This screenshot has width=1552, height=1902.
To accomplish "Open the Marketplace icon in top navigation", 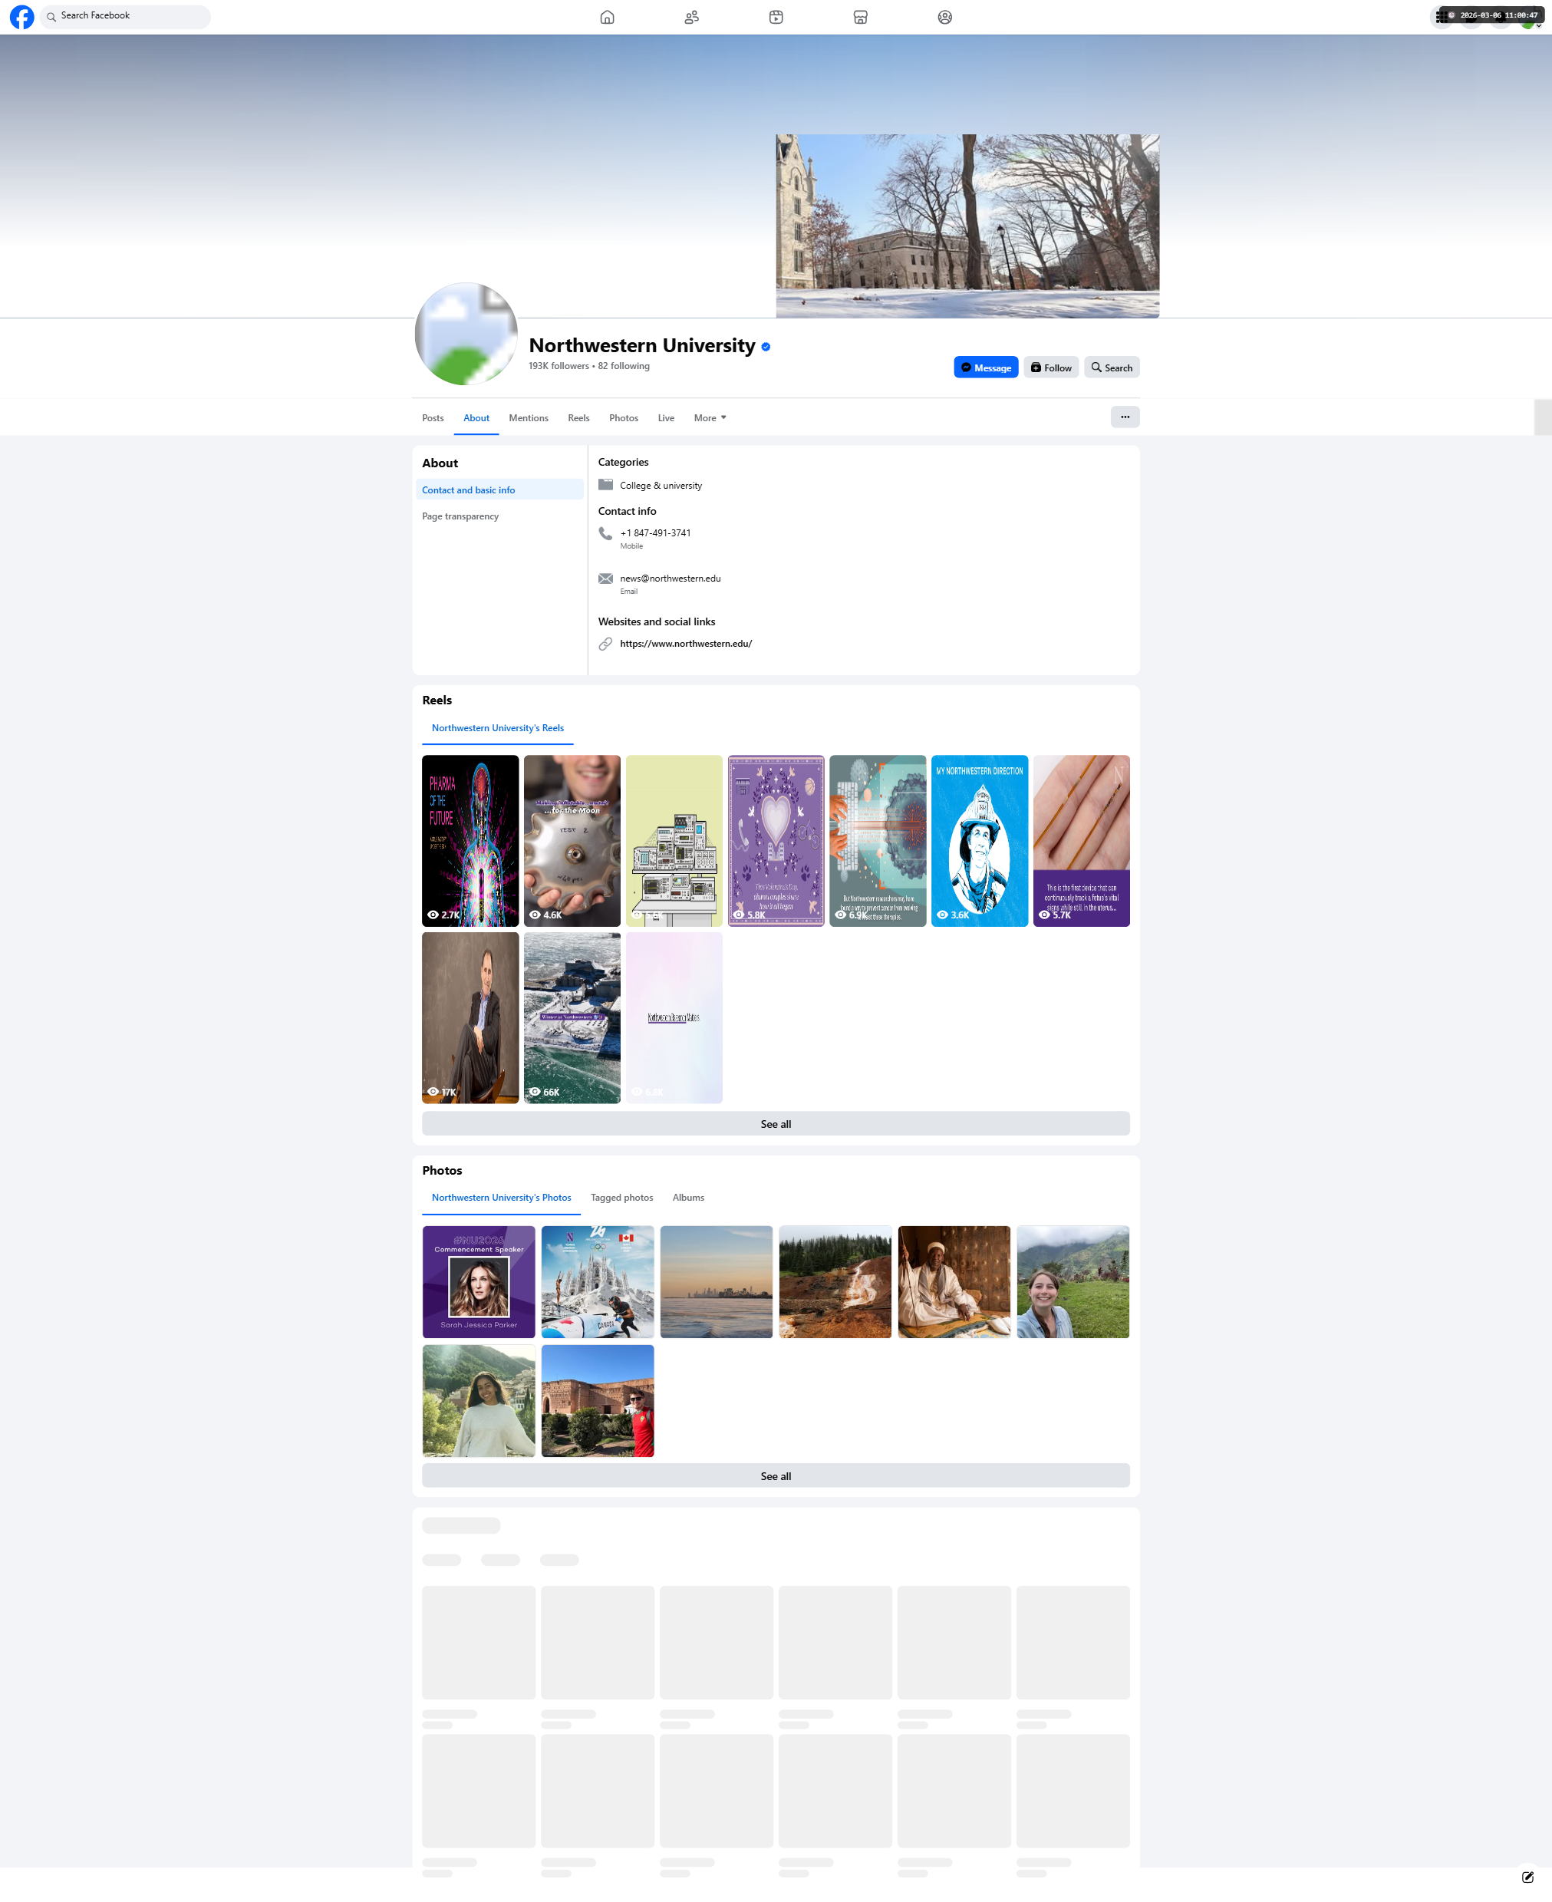I will (860, 17).
